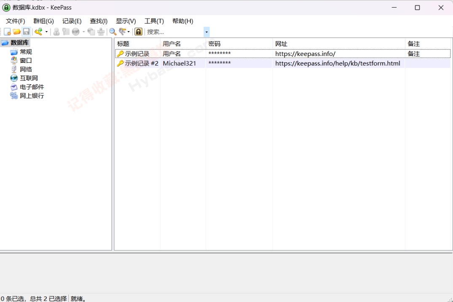The image size is (453, 302).
Task: Click the key icon of 示例记录 #2
Action: click(x=120, y=64)
